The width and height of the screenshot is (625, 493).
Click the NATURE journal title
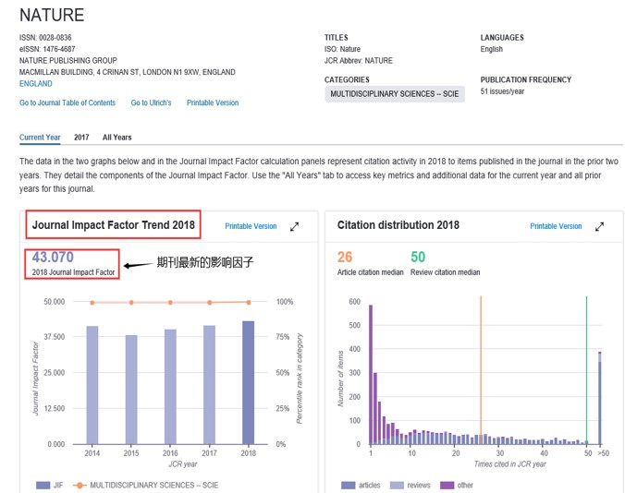(52, 15)
